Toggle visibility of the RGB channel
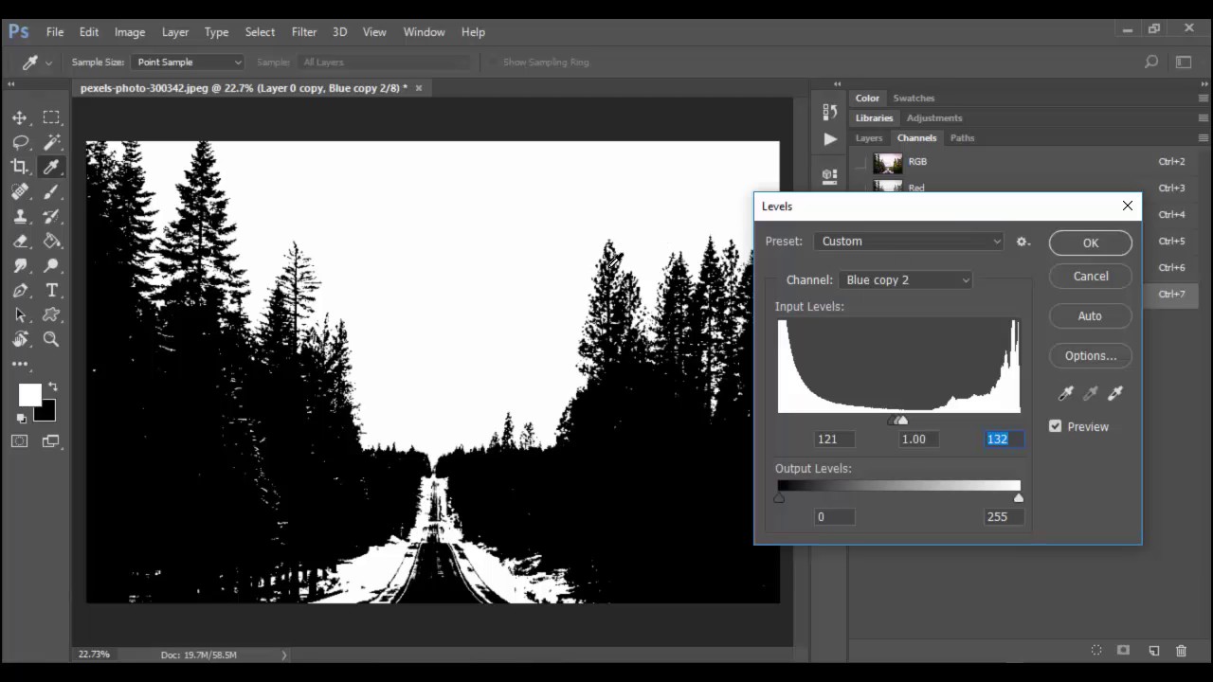 (x=860, y=163)
